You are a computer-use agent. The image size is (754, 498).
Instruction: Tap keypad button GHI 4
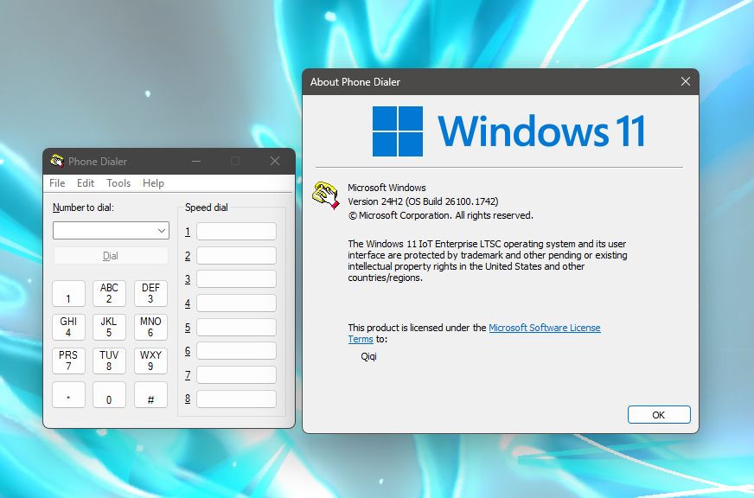pos(68,327)
